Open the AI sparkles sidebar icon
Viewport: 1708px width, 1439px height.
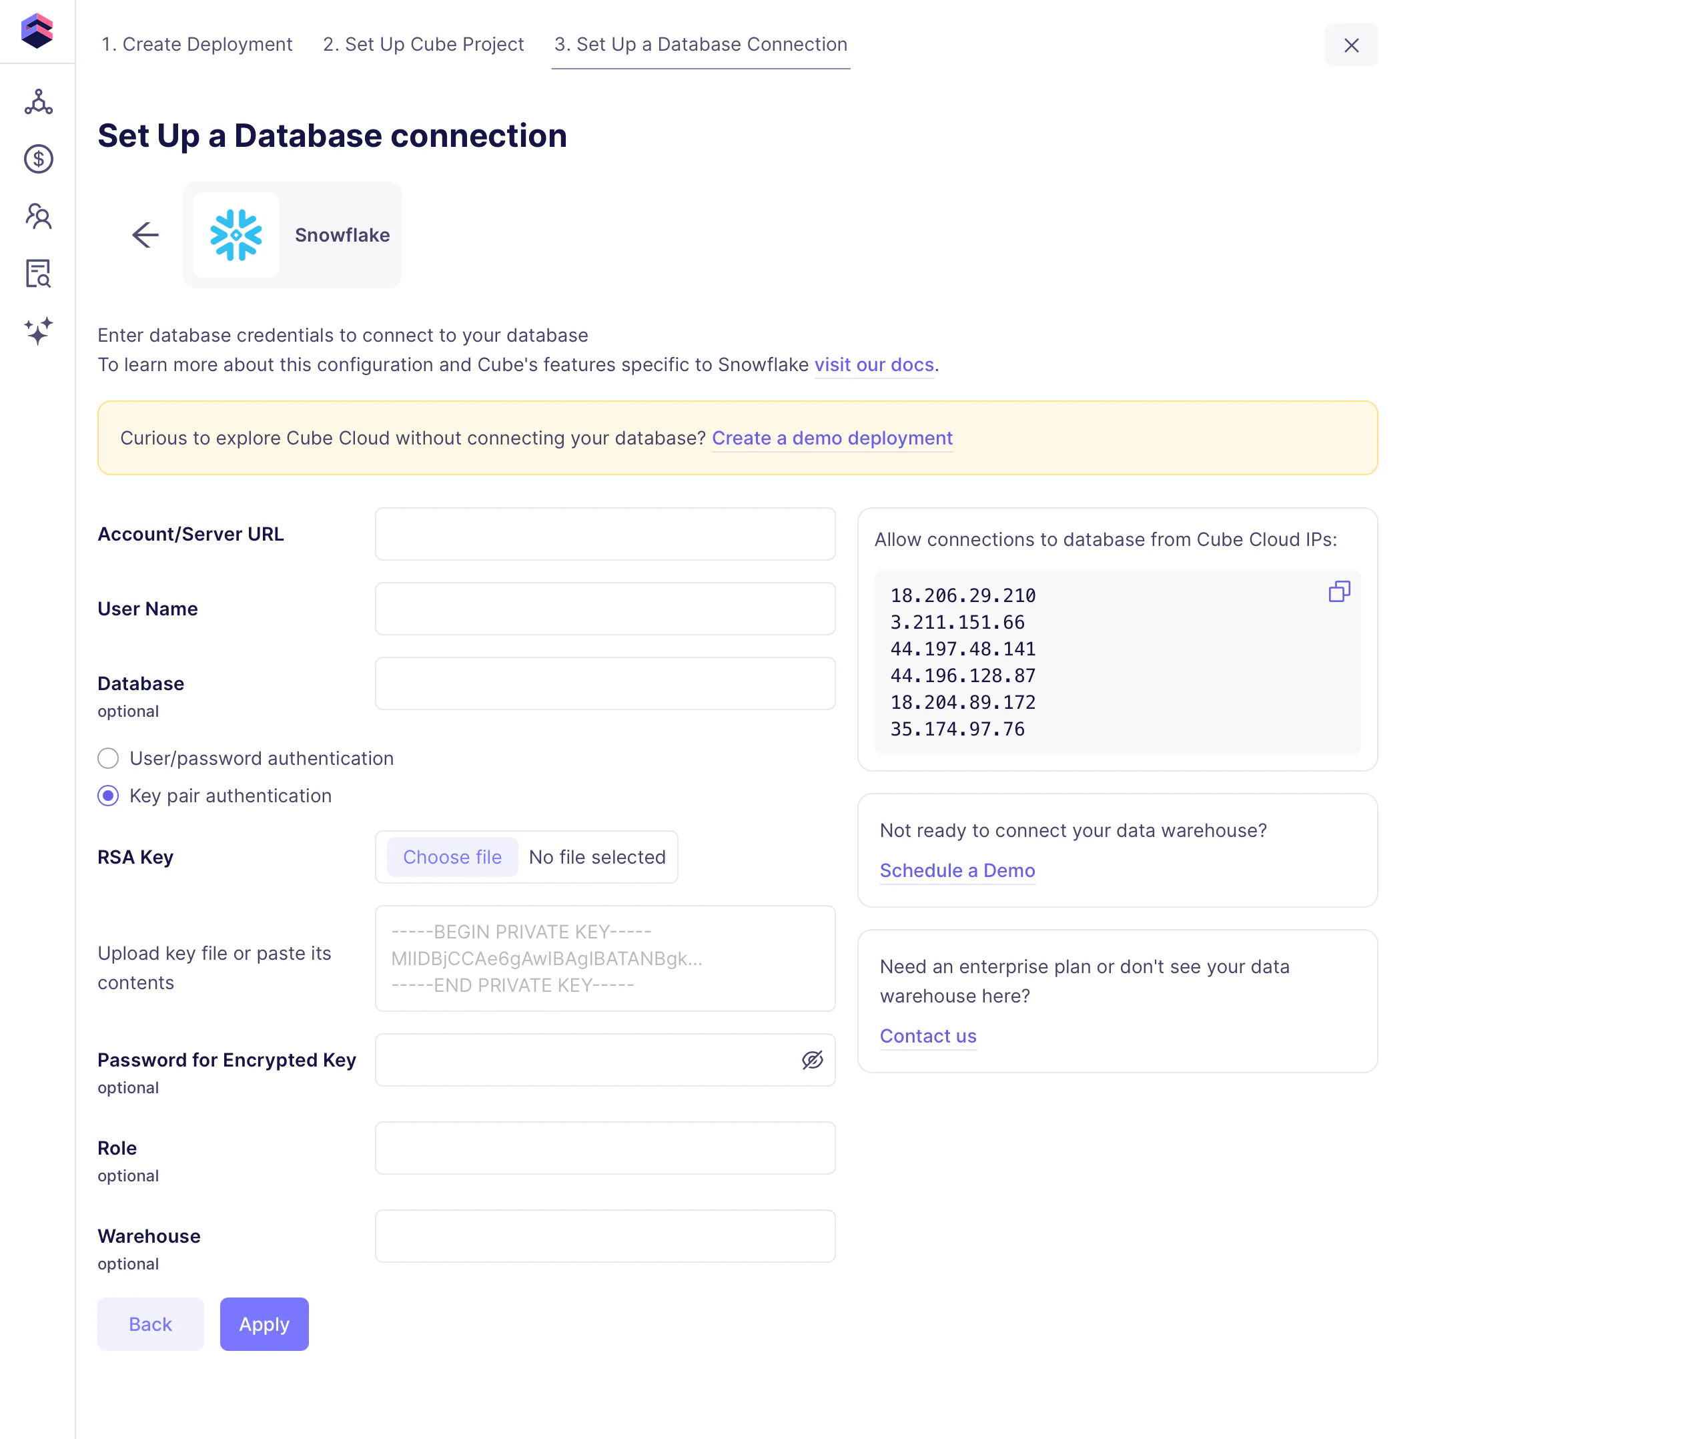38,330
